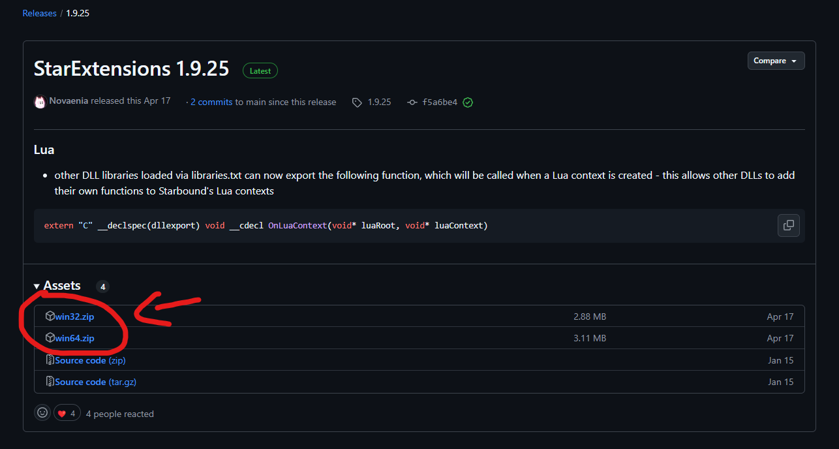Click the 2.88 MB file size
Viewport: 839px width, 449px height.
(590, 317)
